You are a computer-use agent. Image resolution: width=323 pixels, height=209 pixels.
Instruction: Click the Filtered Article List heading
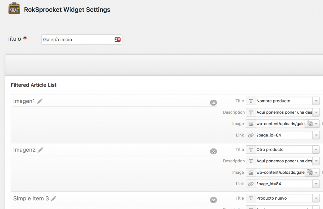point(33,85)
